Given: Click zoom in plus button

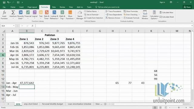Looking at the screenshot, I should point(186,108).
